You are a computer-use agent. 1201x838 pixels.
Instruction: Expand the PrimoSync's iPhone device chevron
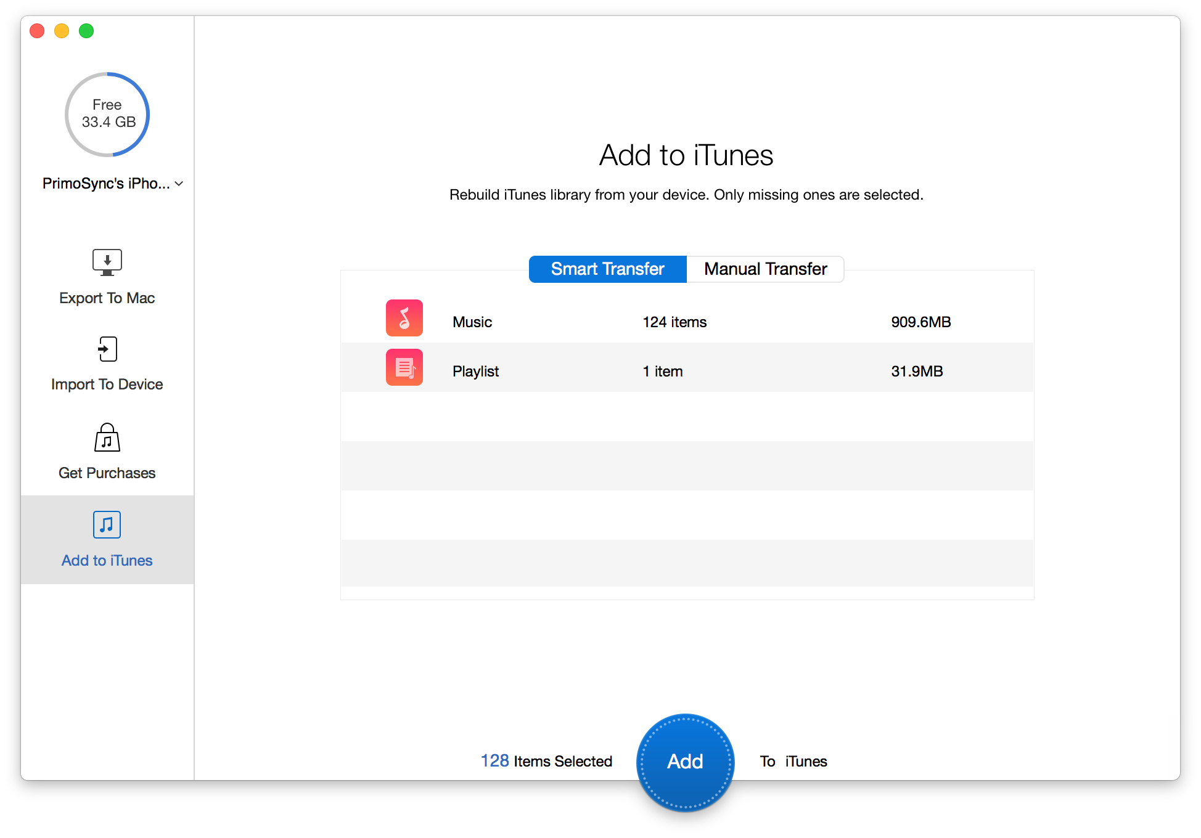coord(179,184)
